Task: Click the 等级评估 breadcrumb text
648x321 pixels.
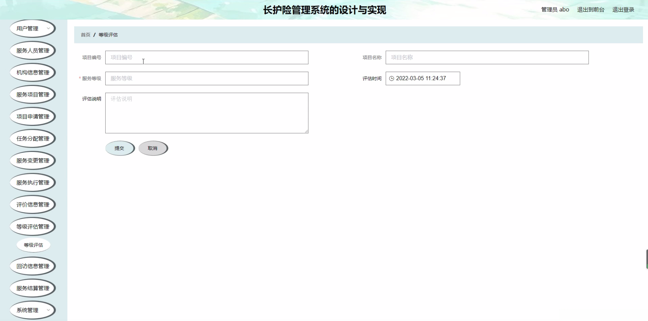Action: click(x=108, y=35)
